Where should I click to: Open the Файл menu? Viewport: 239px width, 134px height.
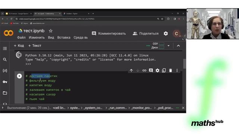coord(21,38)
